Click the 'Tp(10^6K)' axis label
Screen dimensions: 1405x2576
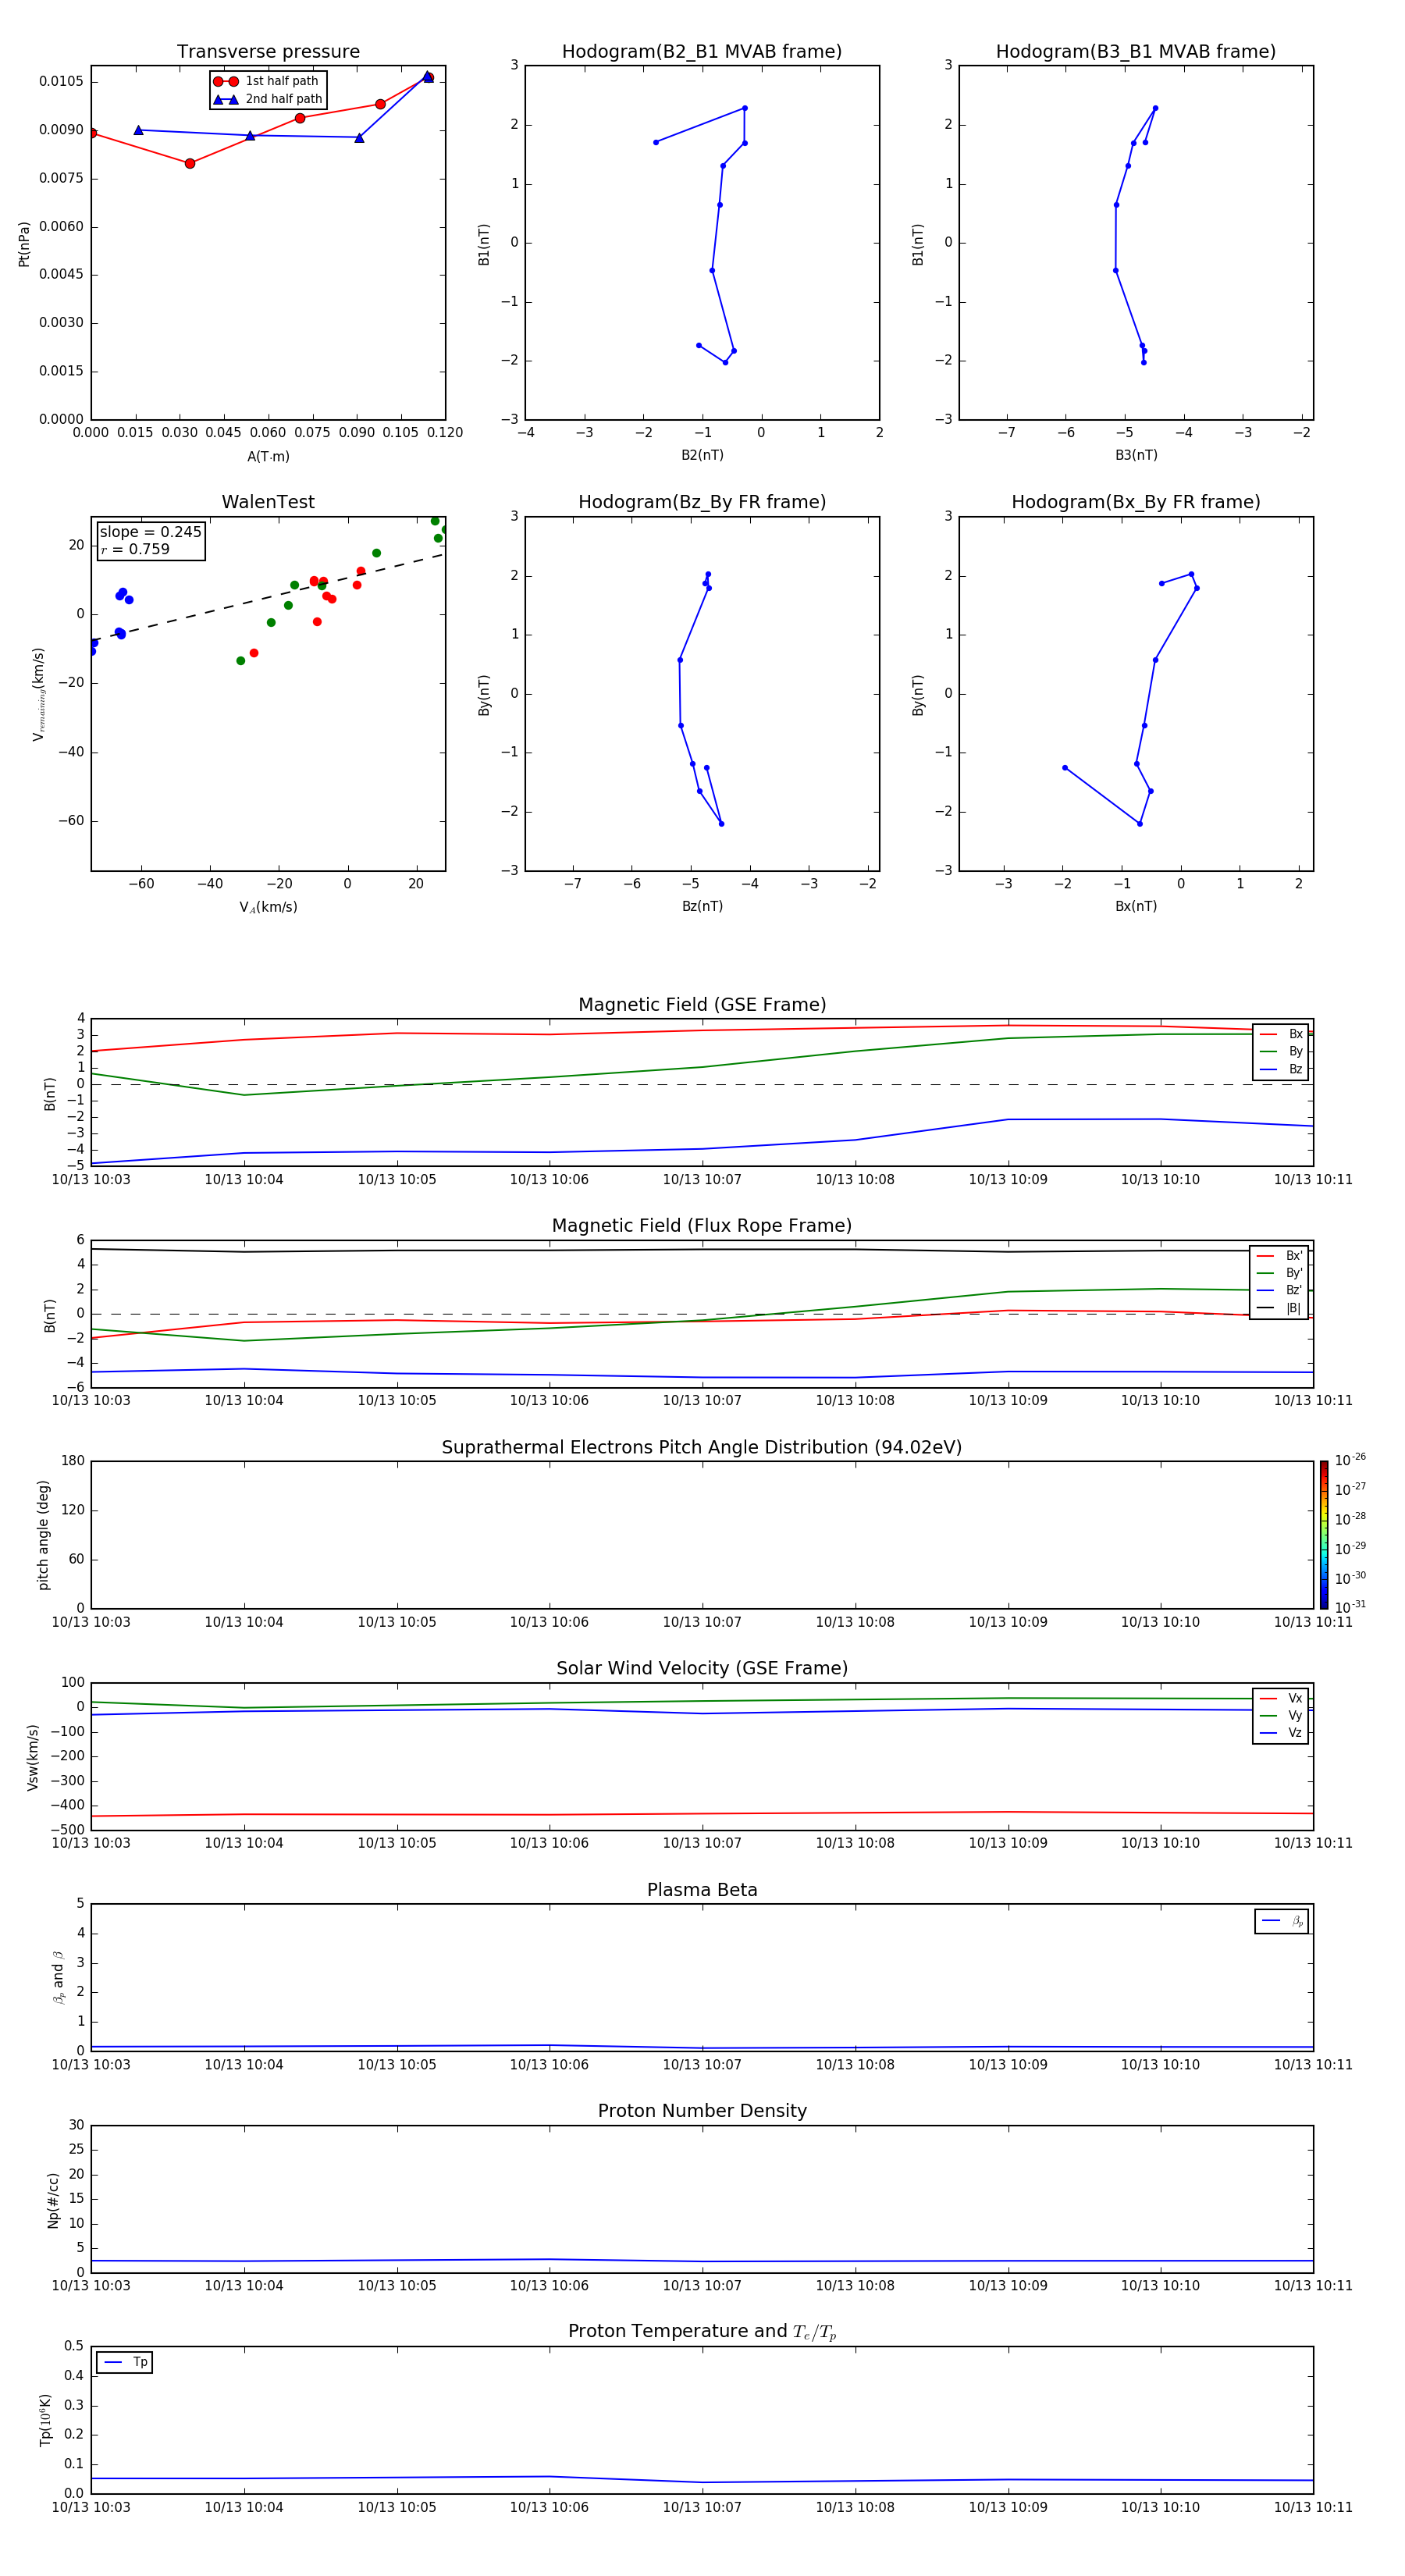(45, 2420)
